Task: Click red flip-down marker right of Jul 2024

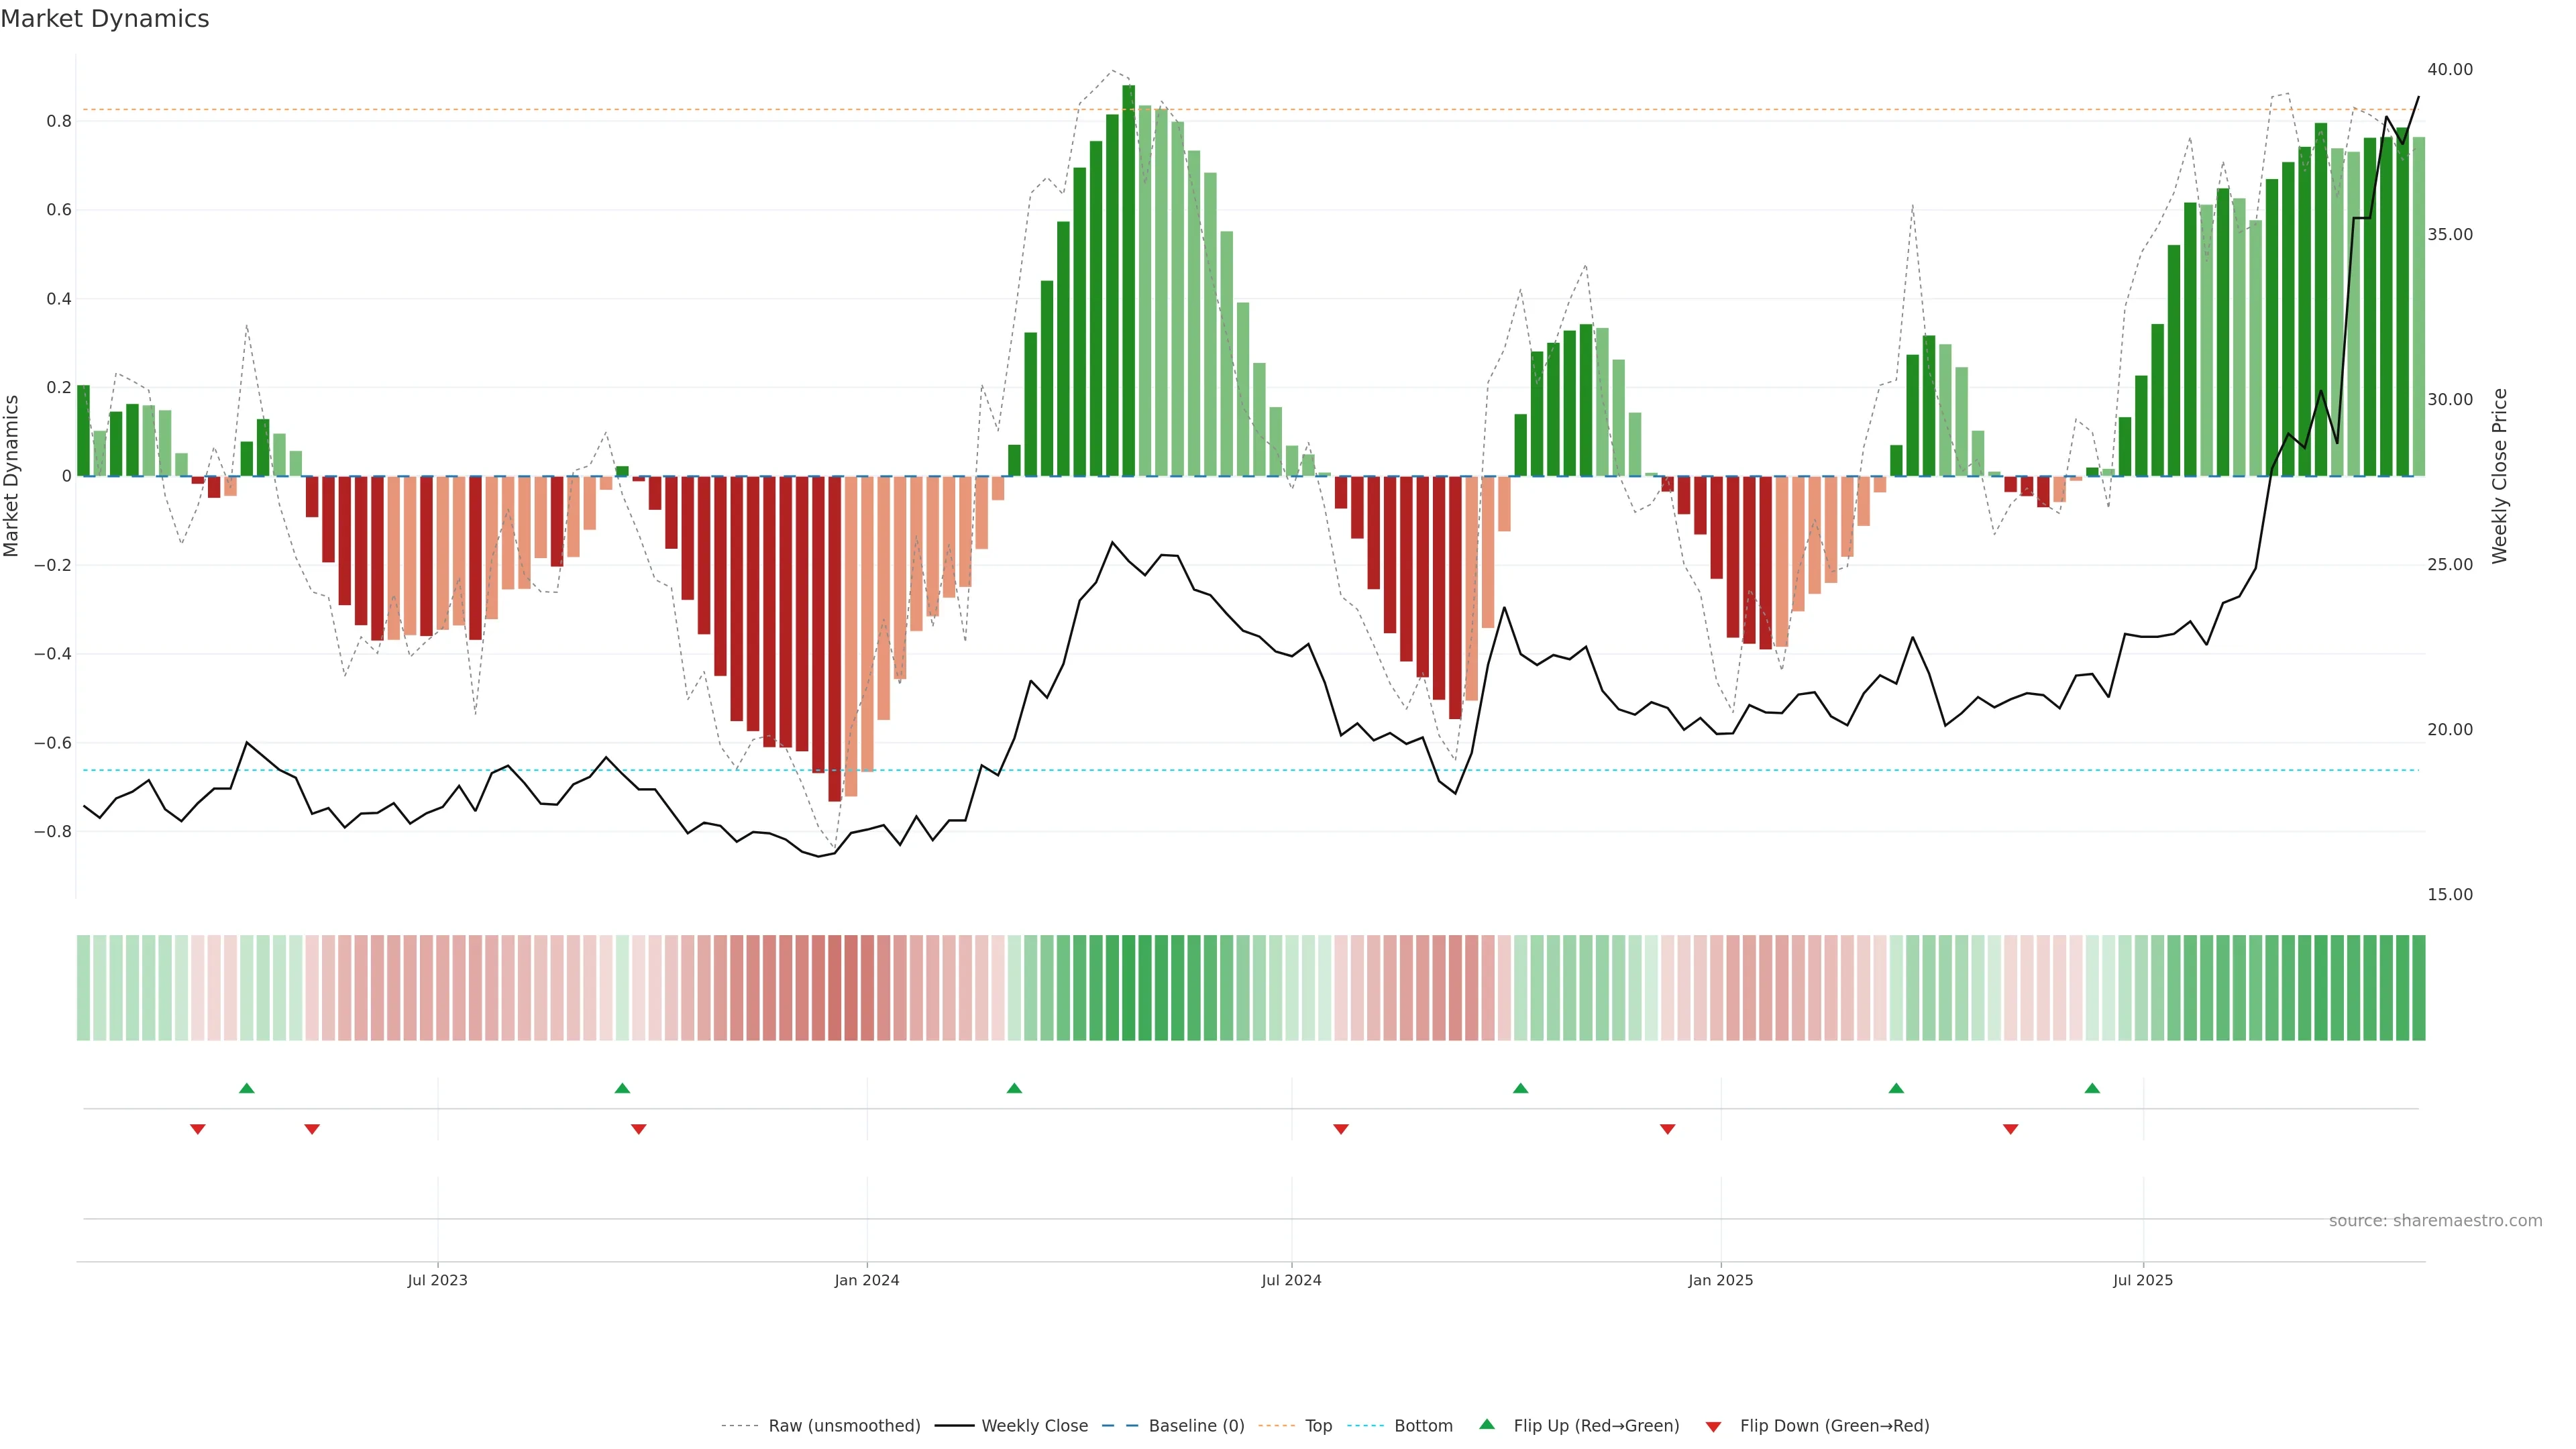Action: tap(1341, 1129)
